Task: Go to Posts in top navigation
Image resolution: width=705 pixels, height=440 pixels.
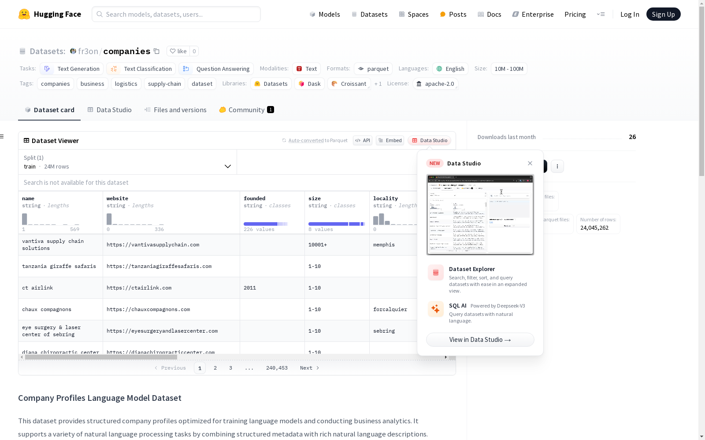Action: tap(453, 14)
